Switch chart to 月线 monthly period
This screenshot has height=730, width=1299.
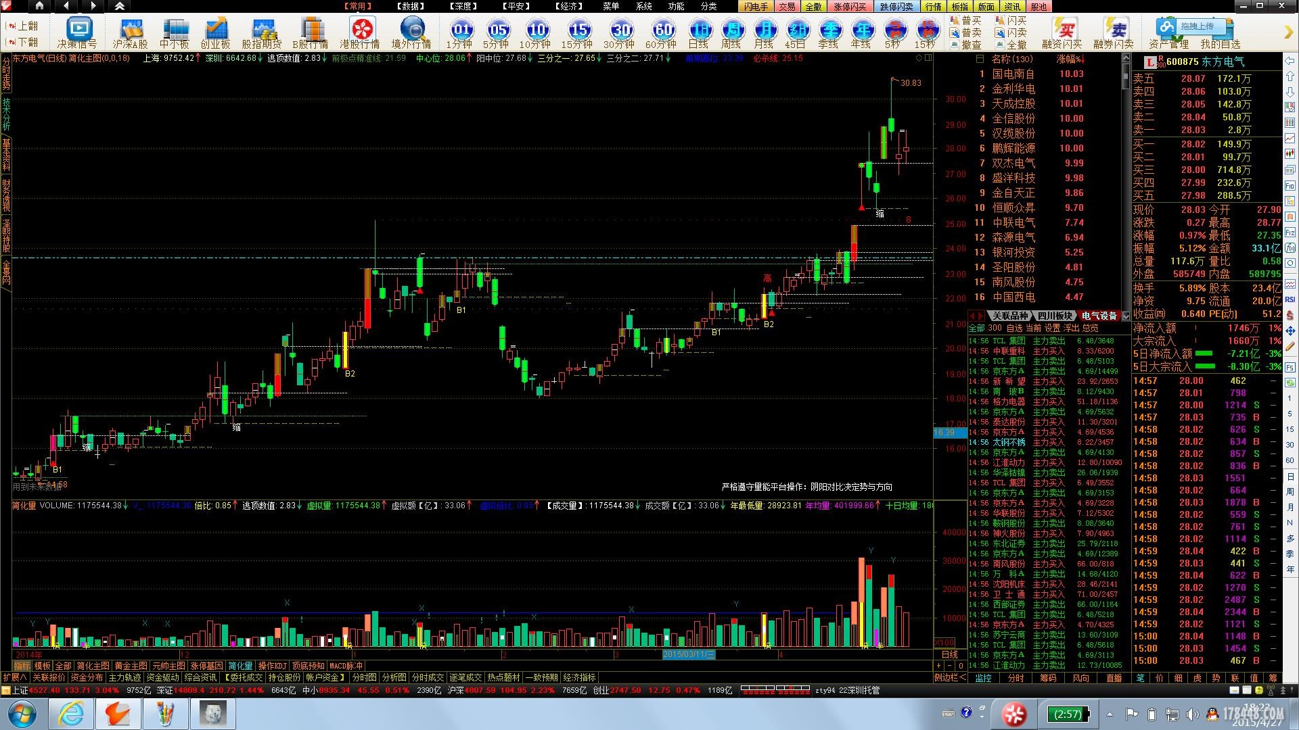click(764, 32)
